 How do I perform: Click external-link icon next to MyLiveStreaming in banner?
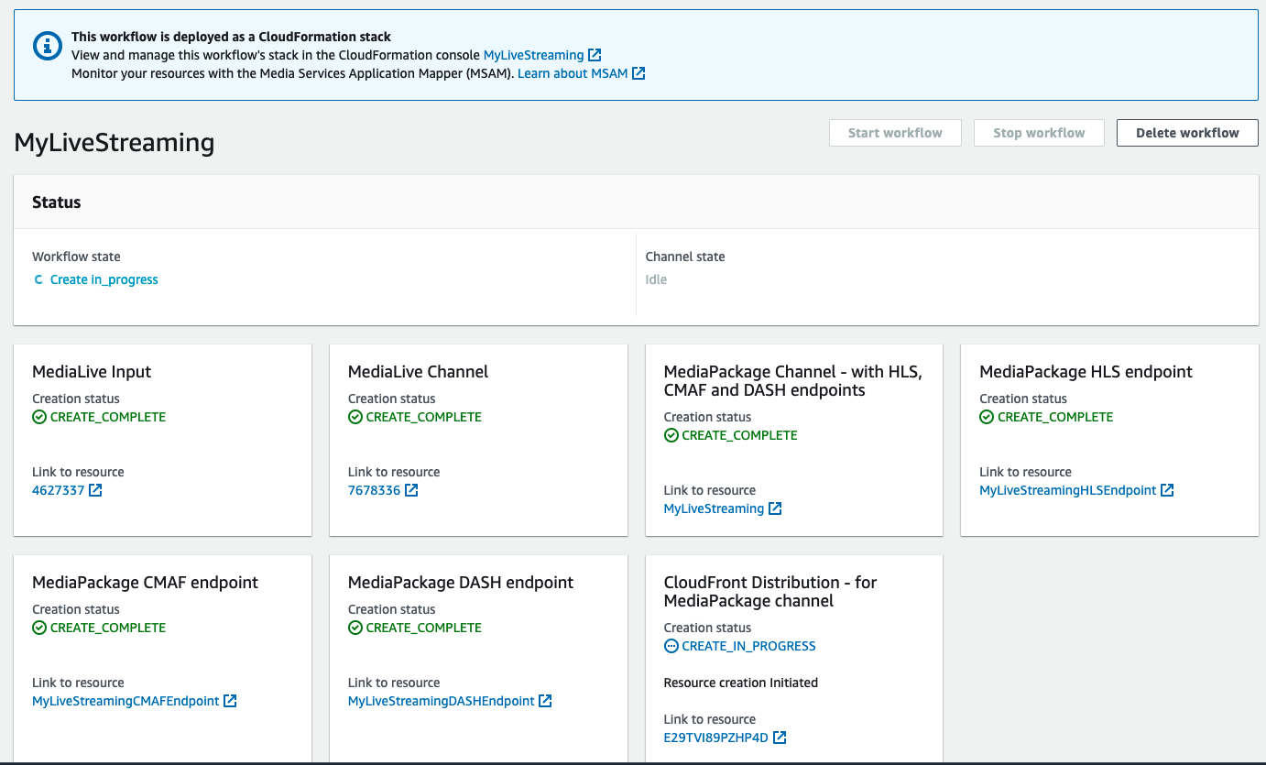click(x=595, y=55)
